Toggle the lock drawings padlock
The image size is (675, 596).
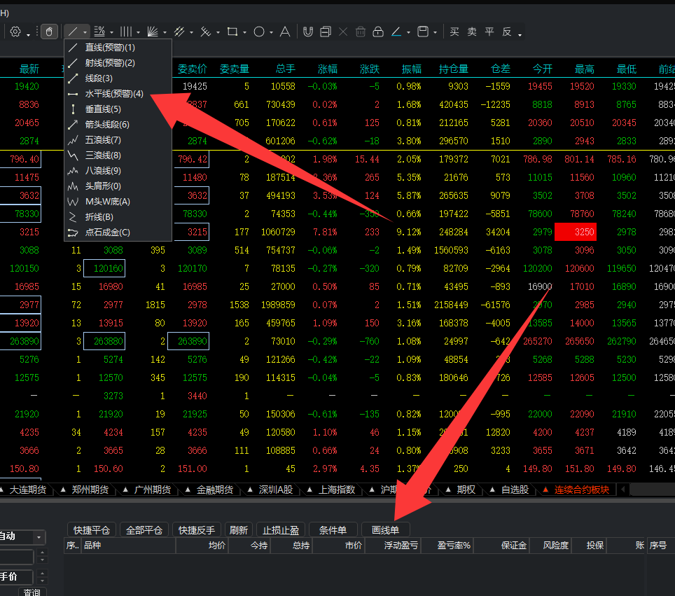377,32
